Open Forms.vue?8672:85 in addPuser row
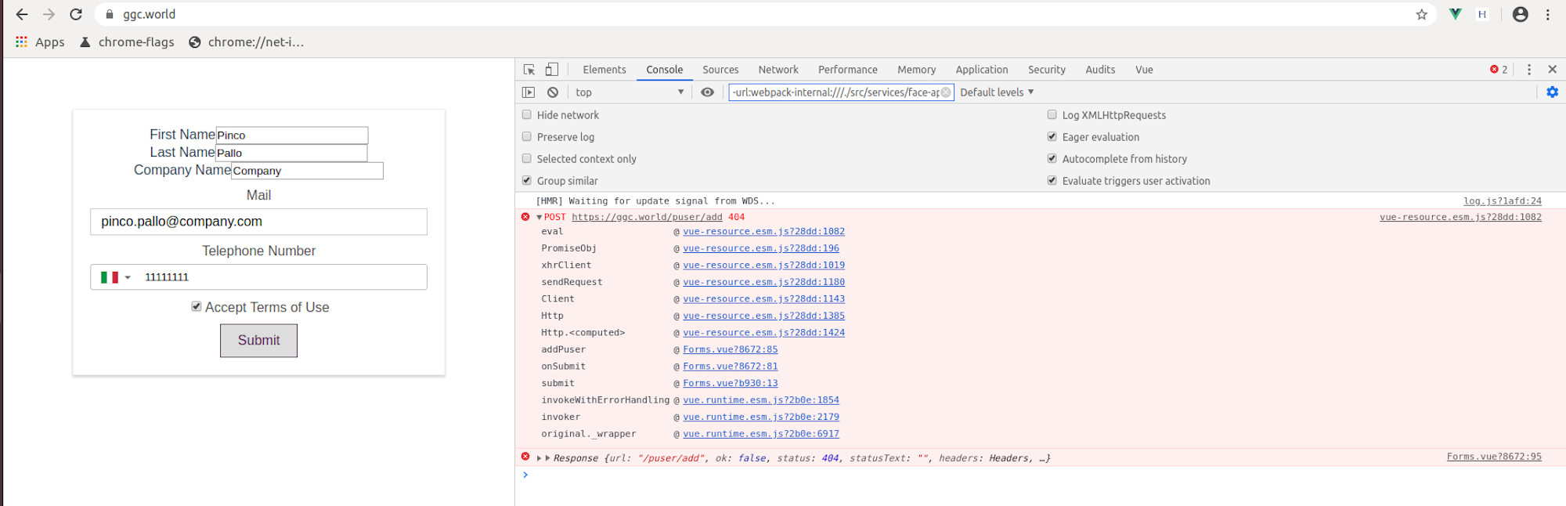The image size is (1566, 506). point(731,349)
